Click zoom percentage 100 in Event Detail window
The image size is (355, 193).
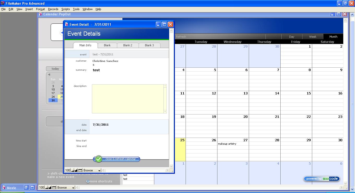68,170
